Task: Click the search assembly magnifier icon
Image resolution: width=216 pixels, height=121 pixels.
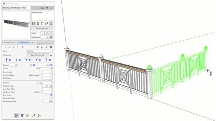Action: 43,8
